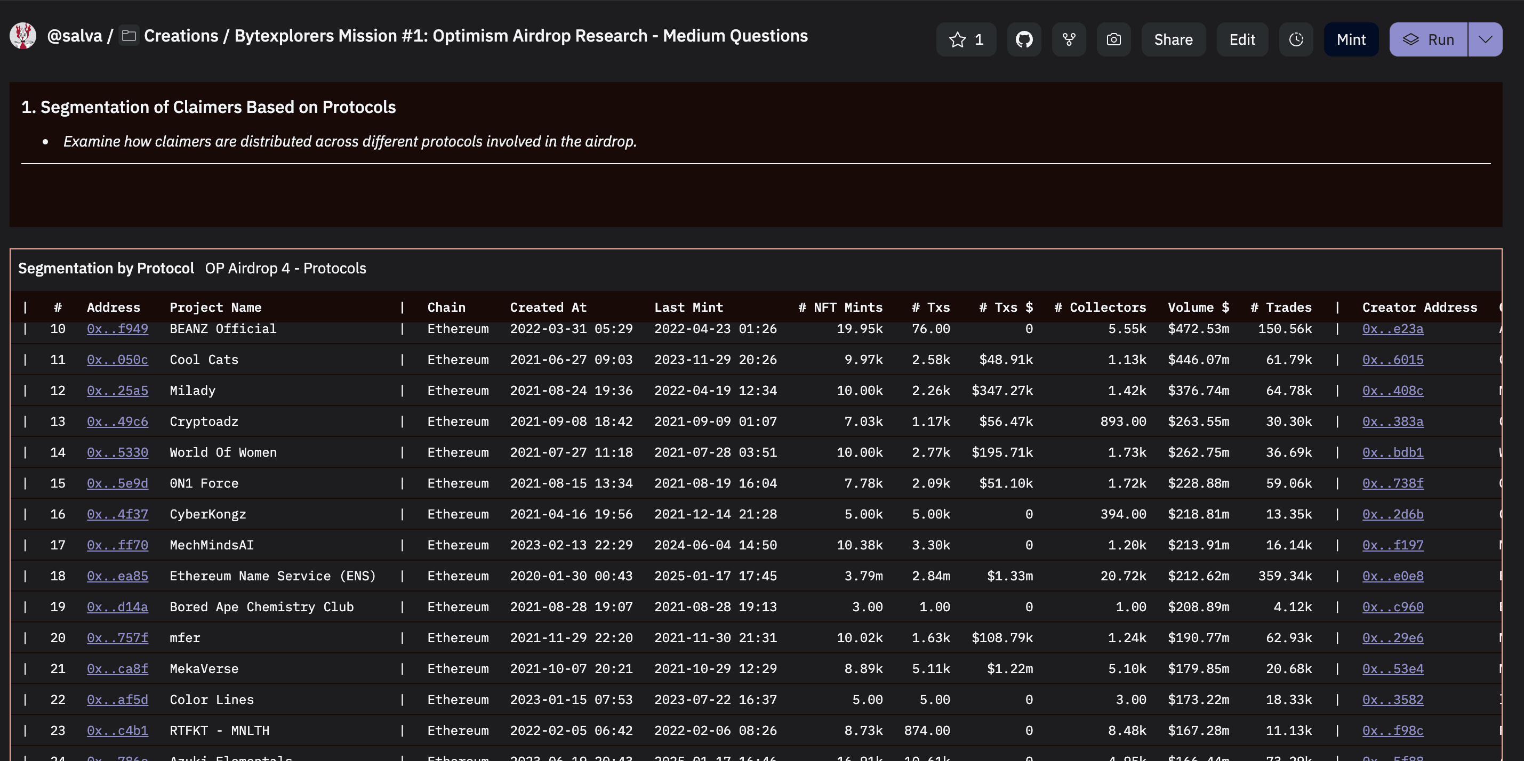The width and height of the screenshot is (1524, 761).
Task: Select the Milady volume $376.74m cell
Action: [1198, 390]
